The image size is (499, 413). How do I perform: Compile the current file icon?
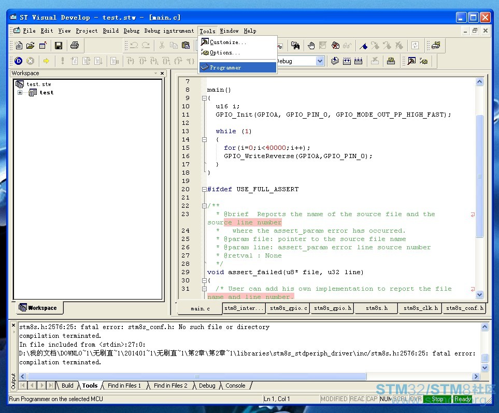(335, 61)
